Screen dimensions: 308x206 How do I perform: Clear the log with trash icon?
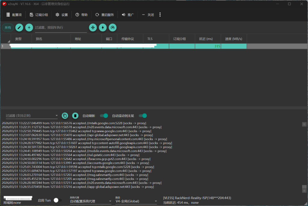coord(75,116)
